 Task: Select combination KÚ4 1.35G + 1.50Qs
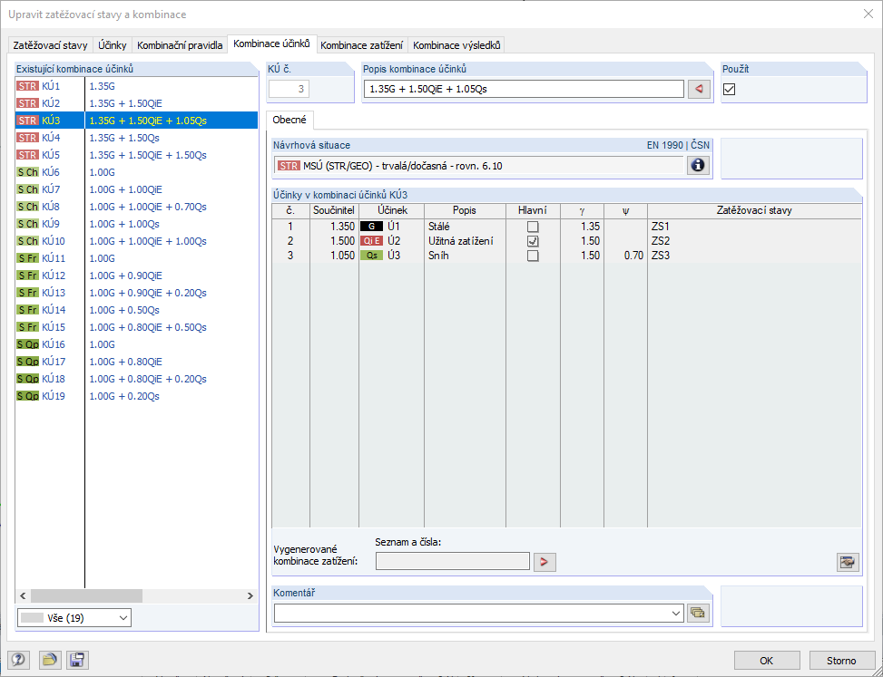point(136,138)
